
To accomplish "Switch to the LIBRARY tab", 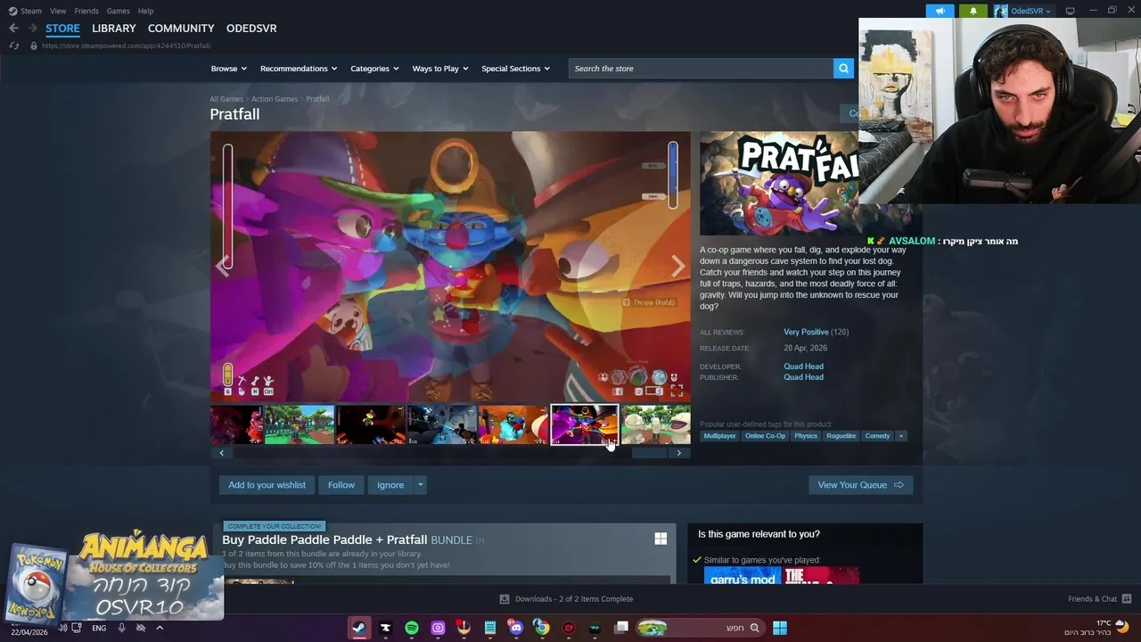I will point(114,29).
